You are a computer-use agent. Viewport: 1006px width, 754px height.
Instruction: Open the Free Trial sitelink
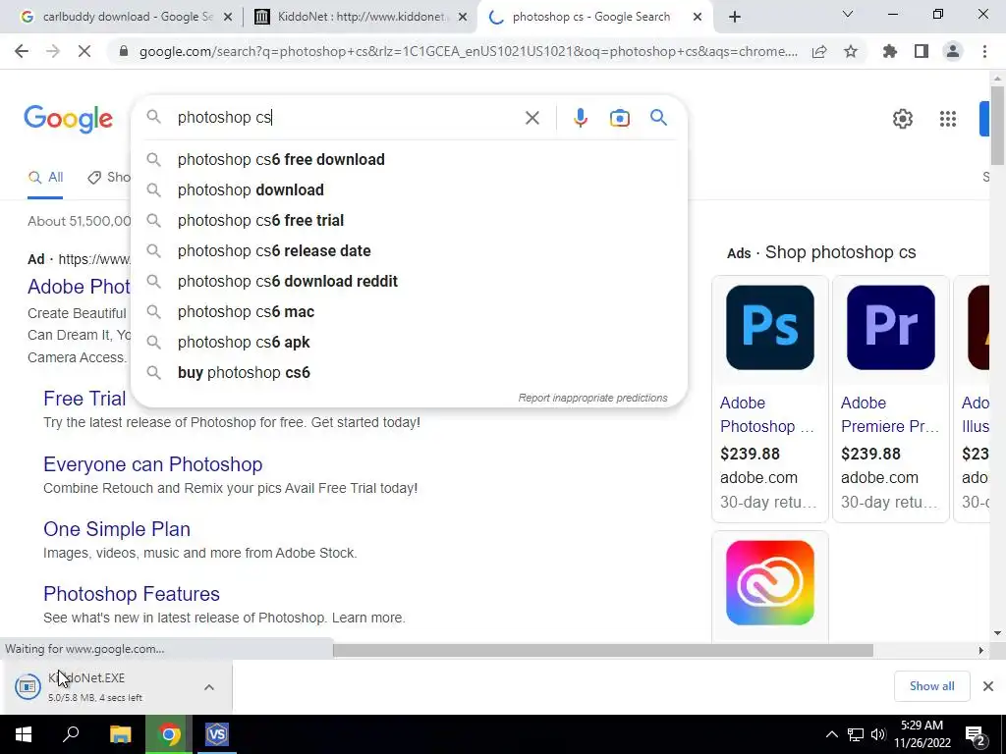[x=84, y=399]
